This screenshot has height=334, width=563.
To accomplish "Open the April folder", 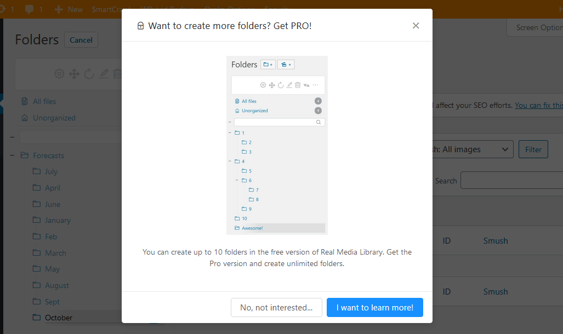I will tap(53, 188).
